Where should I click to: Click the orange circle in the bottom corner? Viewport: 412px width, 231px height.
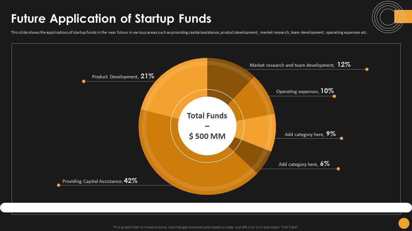point(404,223)
